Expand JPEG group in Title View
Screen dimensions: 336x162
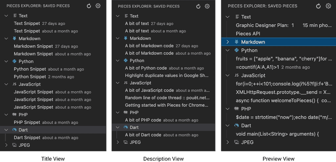(x=6, y=145)
